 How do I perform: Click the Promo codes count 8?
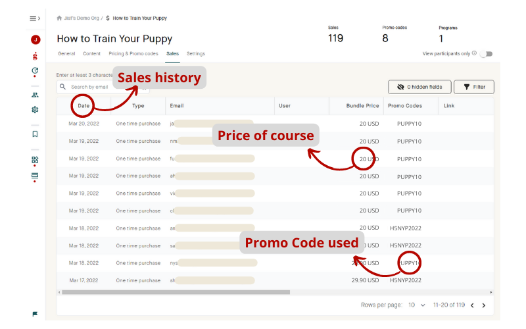(x=385, y=38)
